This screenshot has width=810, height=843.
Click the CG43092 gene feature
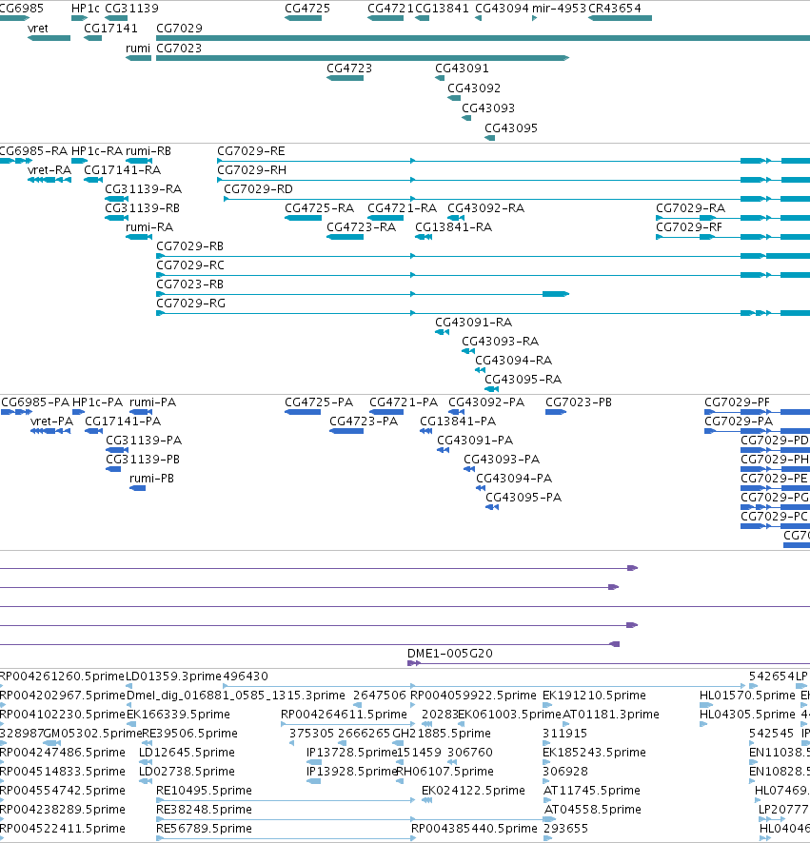point(454,98)
